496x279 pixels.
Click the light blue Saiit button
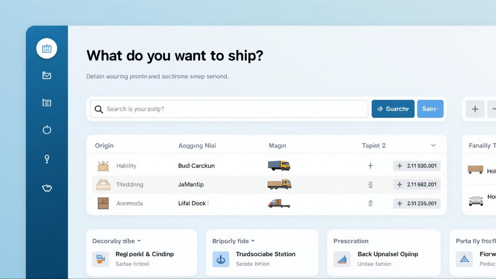430,109
